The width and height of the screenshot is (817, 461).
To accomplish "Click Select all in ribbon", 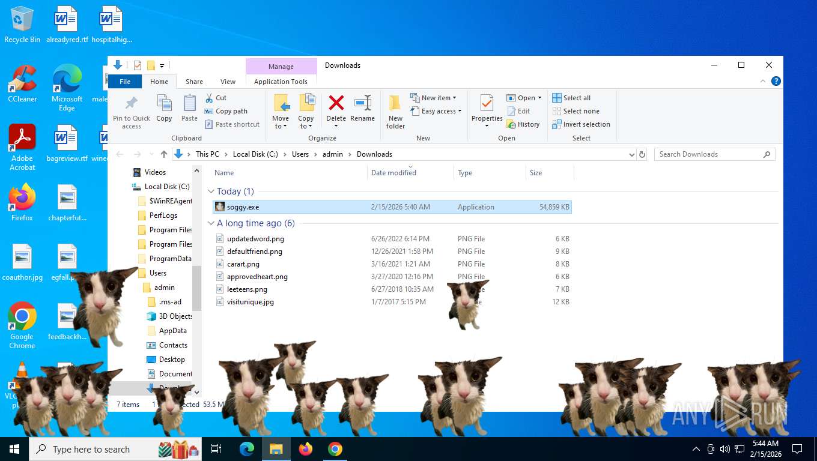I will pyautogui.click(x=571, y=98).
